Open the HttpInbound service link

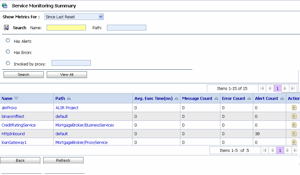tap(13, 134)
